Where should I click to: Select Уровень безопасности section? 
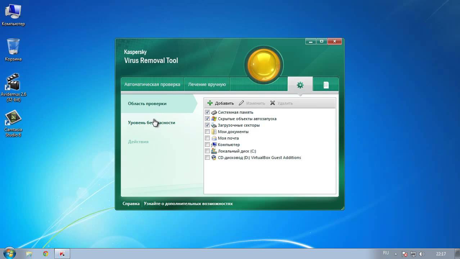(x=152, y=123)
